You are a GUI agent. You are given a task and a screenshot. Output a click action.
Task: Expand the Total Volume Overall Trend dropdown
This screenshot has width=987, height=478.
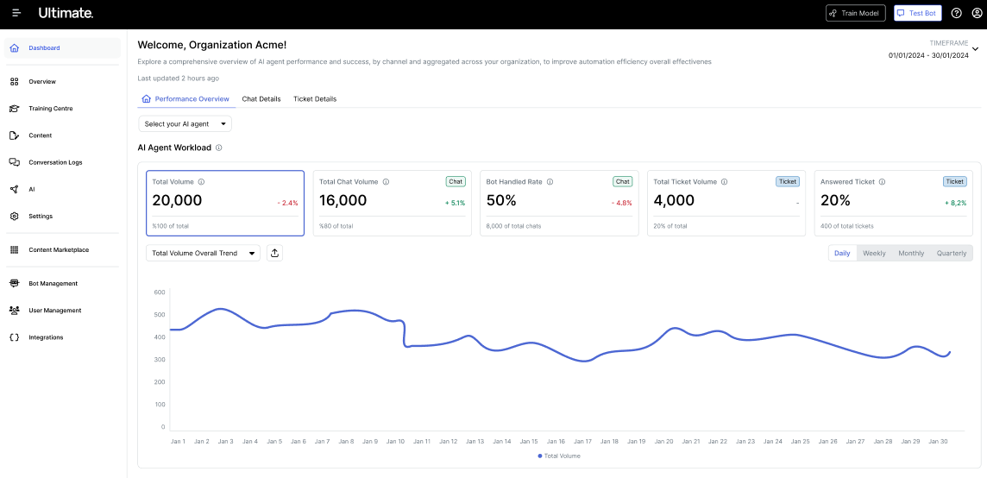pyautogui.click(x=203, y=253)
